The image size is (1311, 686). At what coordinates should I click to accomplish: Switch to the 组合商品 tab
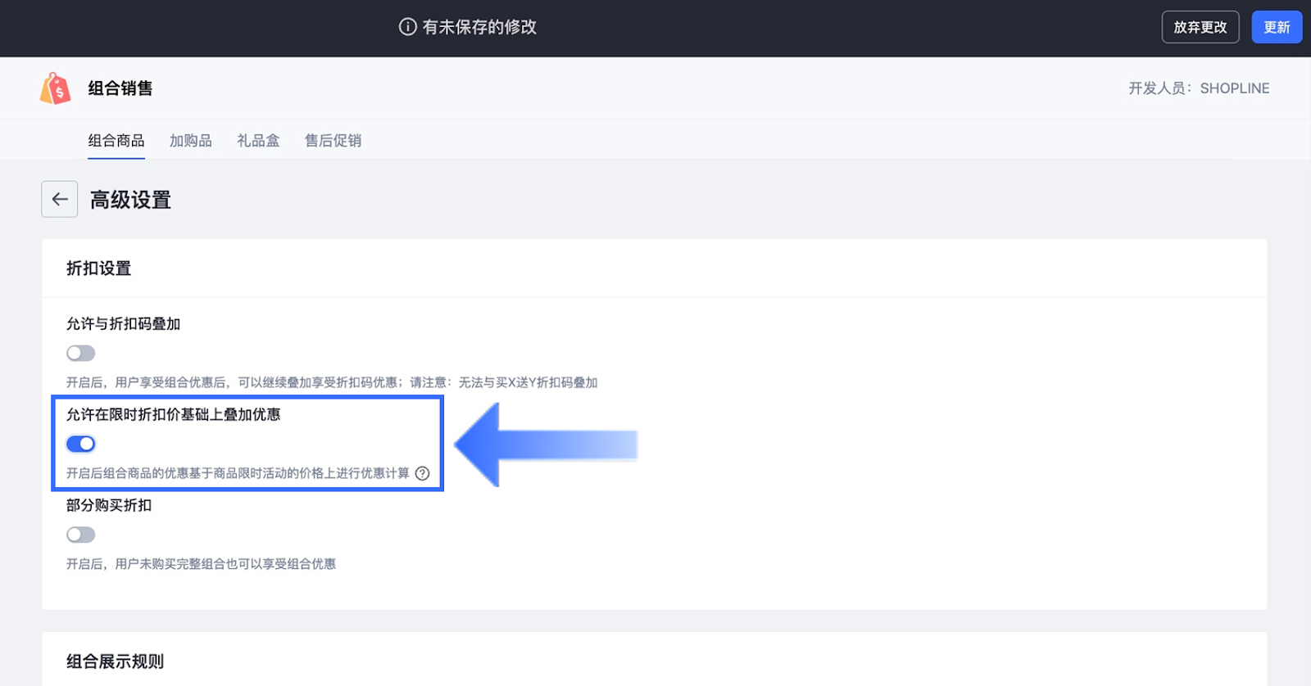(116, 141)
